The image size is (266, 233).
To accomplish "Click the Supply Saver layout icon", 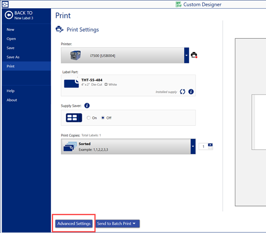I will click(74, 118).
